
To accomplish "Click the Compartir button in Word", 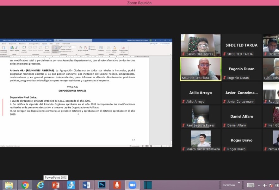I will click(154, 44).
